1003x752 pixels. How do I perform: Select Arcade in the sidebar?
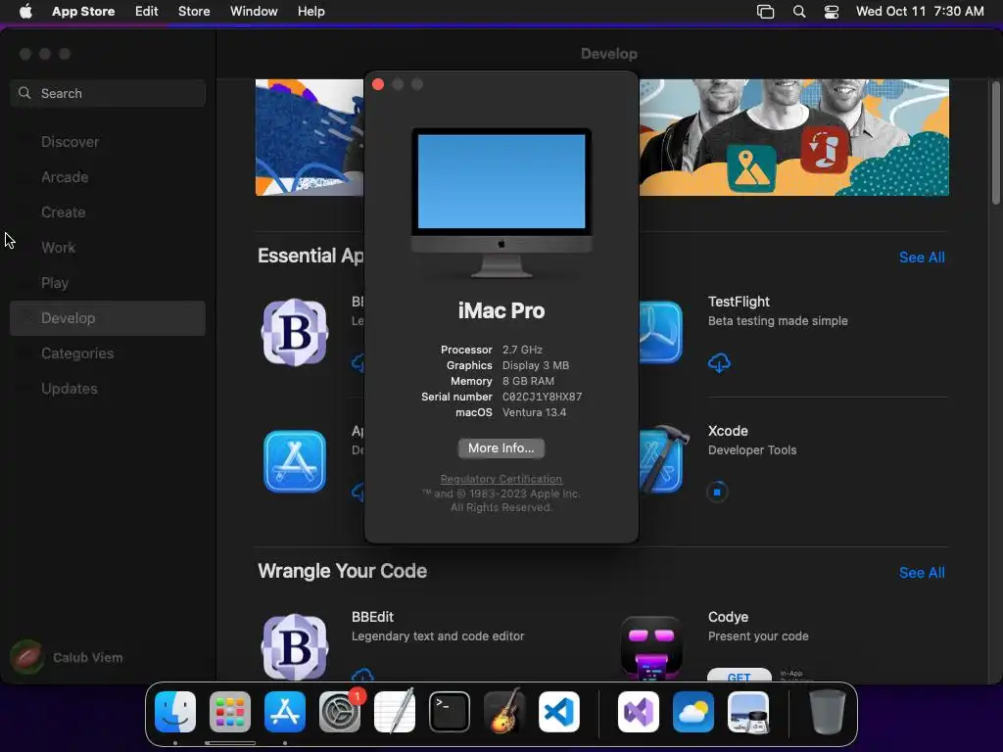click(108, 177)
